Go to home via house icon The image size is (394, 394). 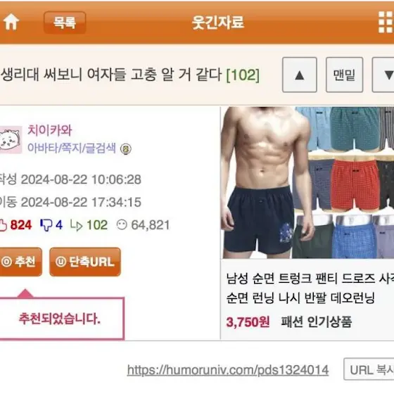point(11,22)
